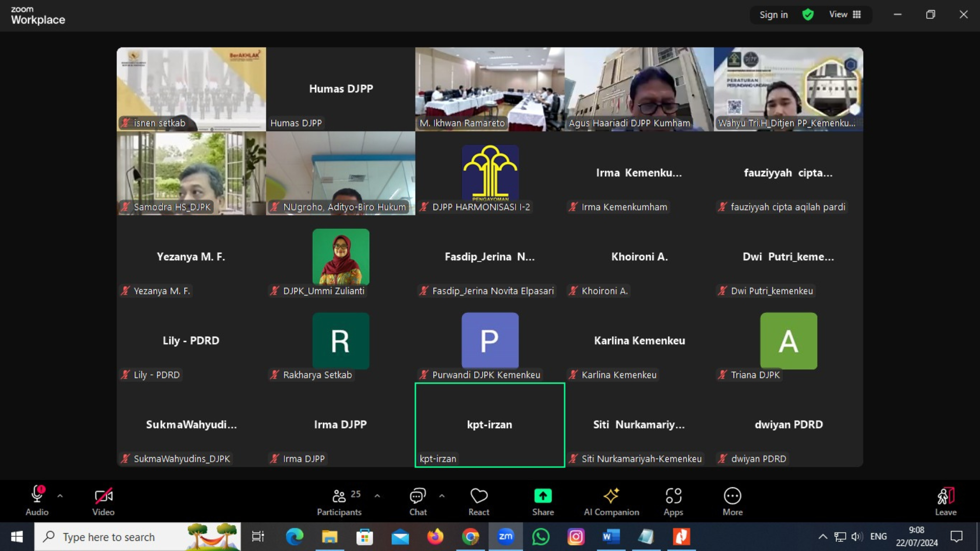The height and width of the screenshot is (551, 980).
Task: Open the View layout menu
Action: point(845,15)
